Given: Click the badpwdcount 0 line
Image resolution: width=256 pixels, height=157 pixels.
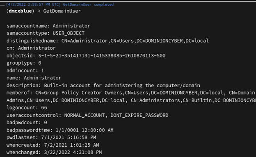Looking at the screenshot, I should coord(27,123).
